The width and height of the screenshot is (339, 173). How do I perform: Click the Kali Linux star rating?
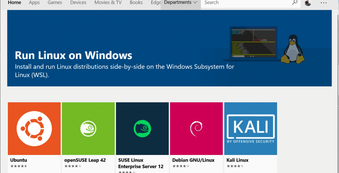(x=235, y=166)
